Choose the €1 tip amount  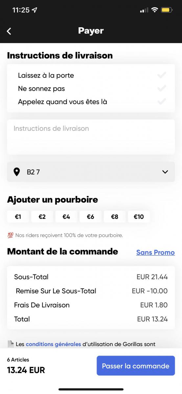(18, 217)
